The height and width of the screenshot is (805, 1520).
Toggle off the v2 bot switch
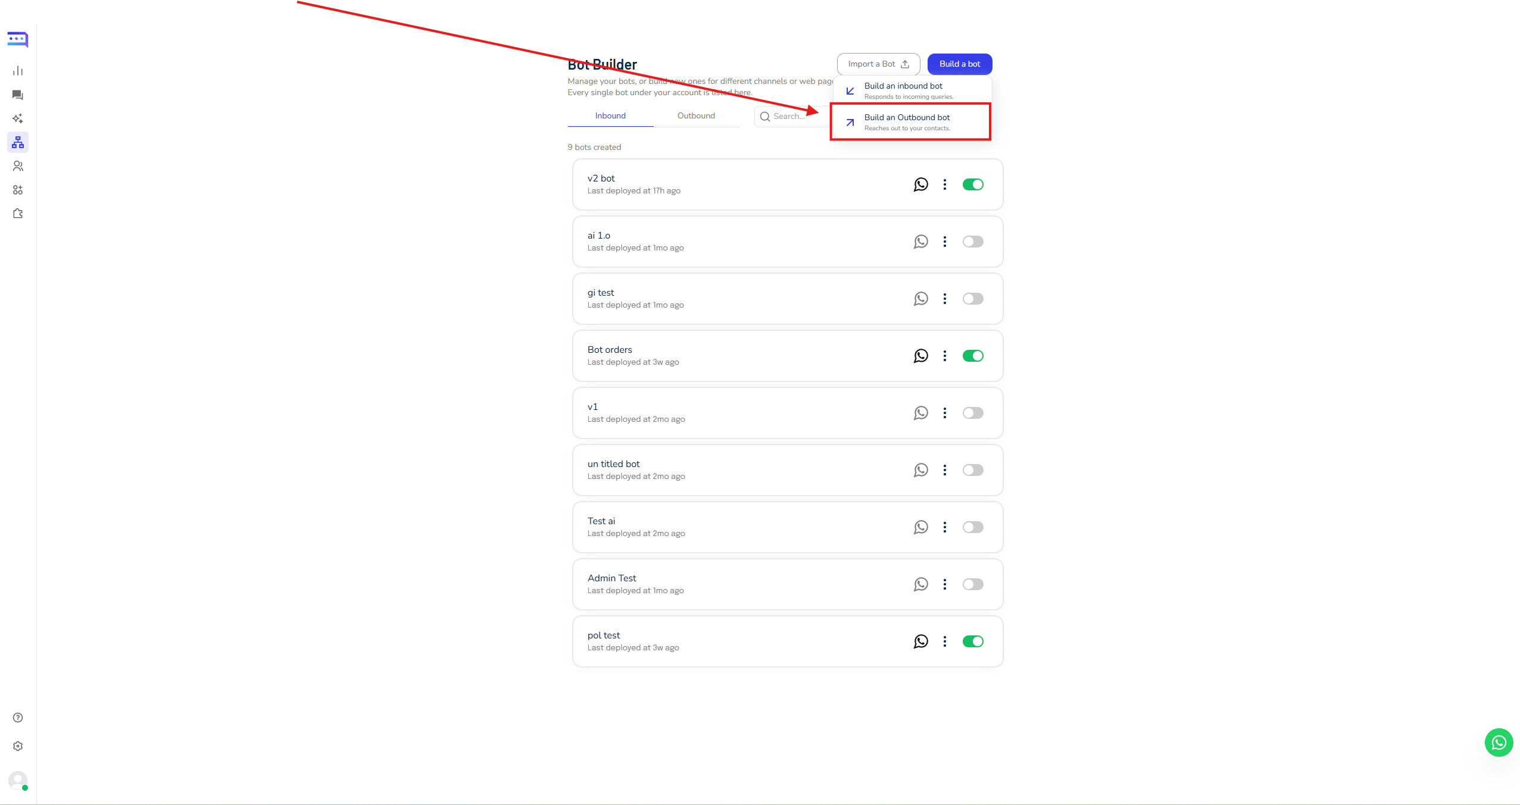[x=973, y=184]
